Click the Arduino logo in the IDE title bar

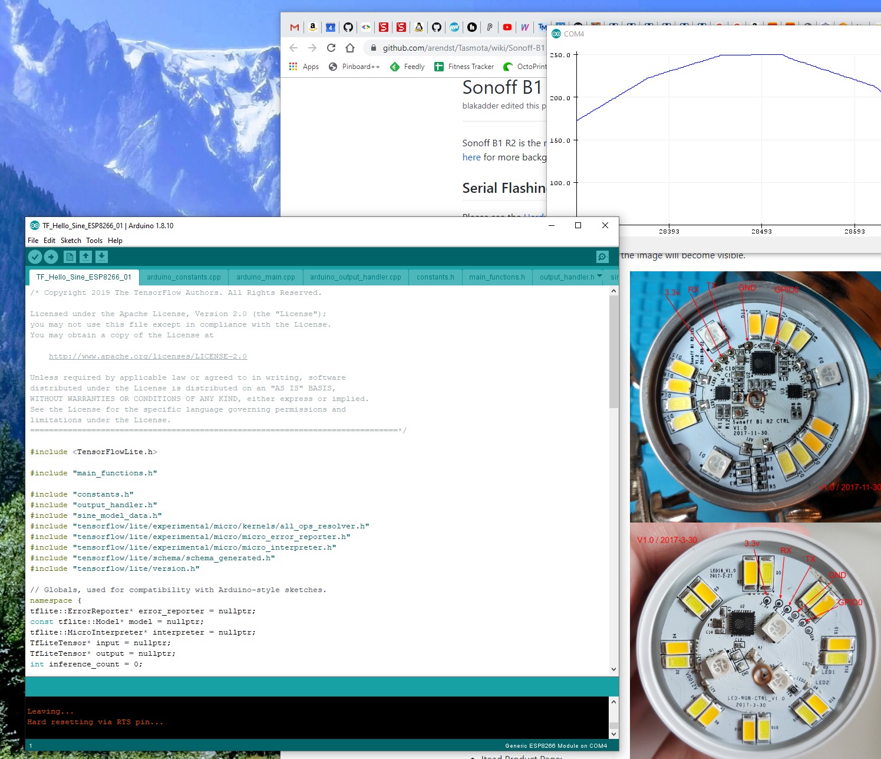click(34, 225)
